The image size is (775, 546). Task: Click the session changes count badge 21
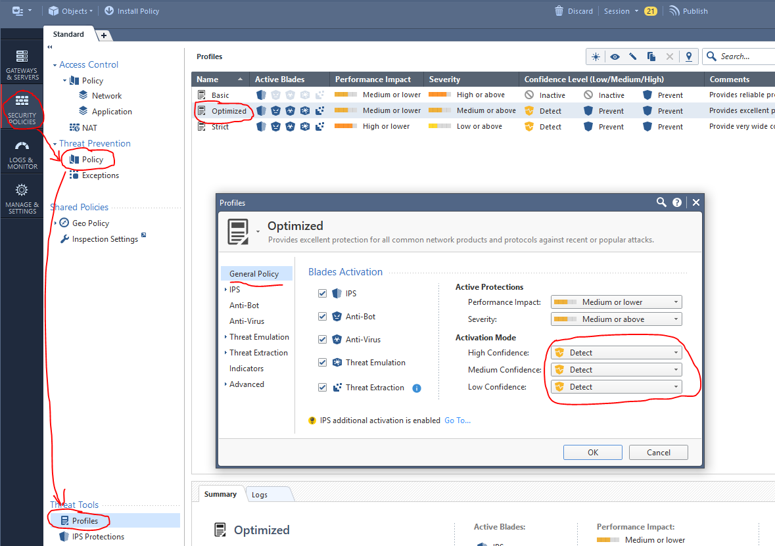tap(651, 11)
